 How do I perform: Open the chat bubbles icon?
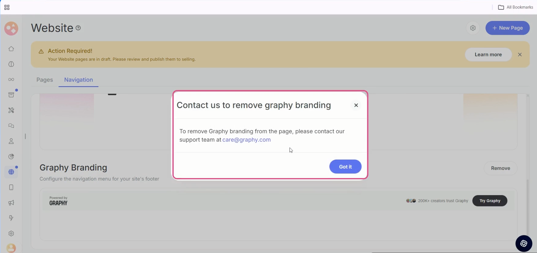[11, 126]
